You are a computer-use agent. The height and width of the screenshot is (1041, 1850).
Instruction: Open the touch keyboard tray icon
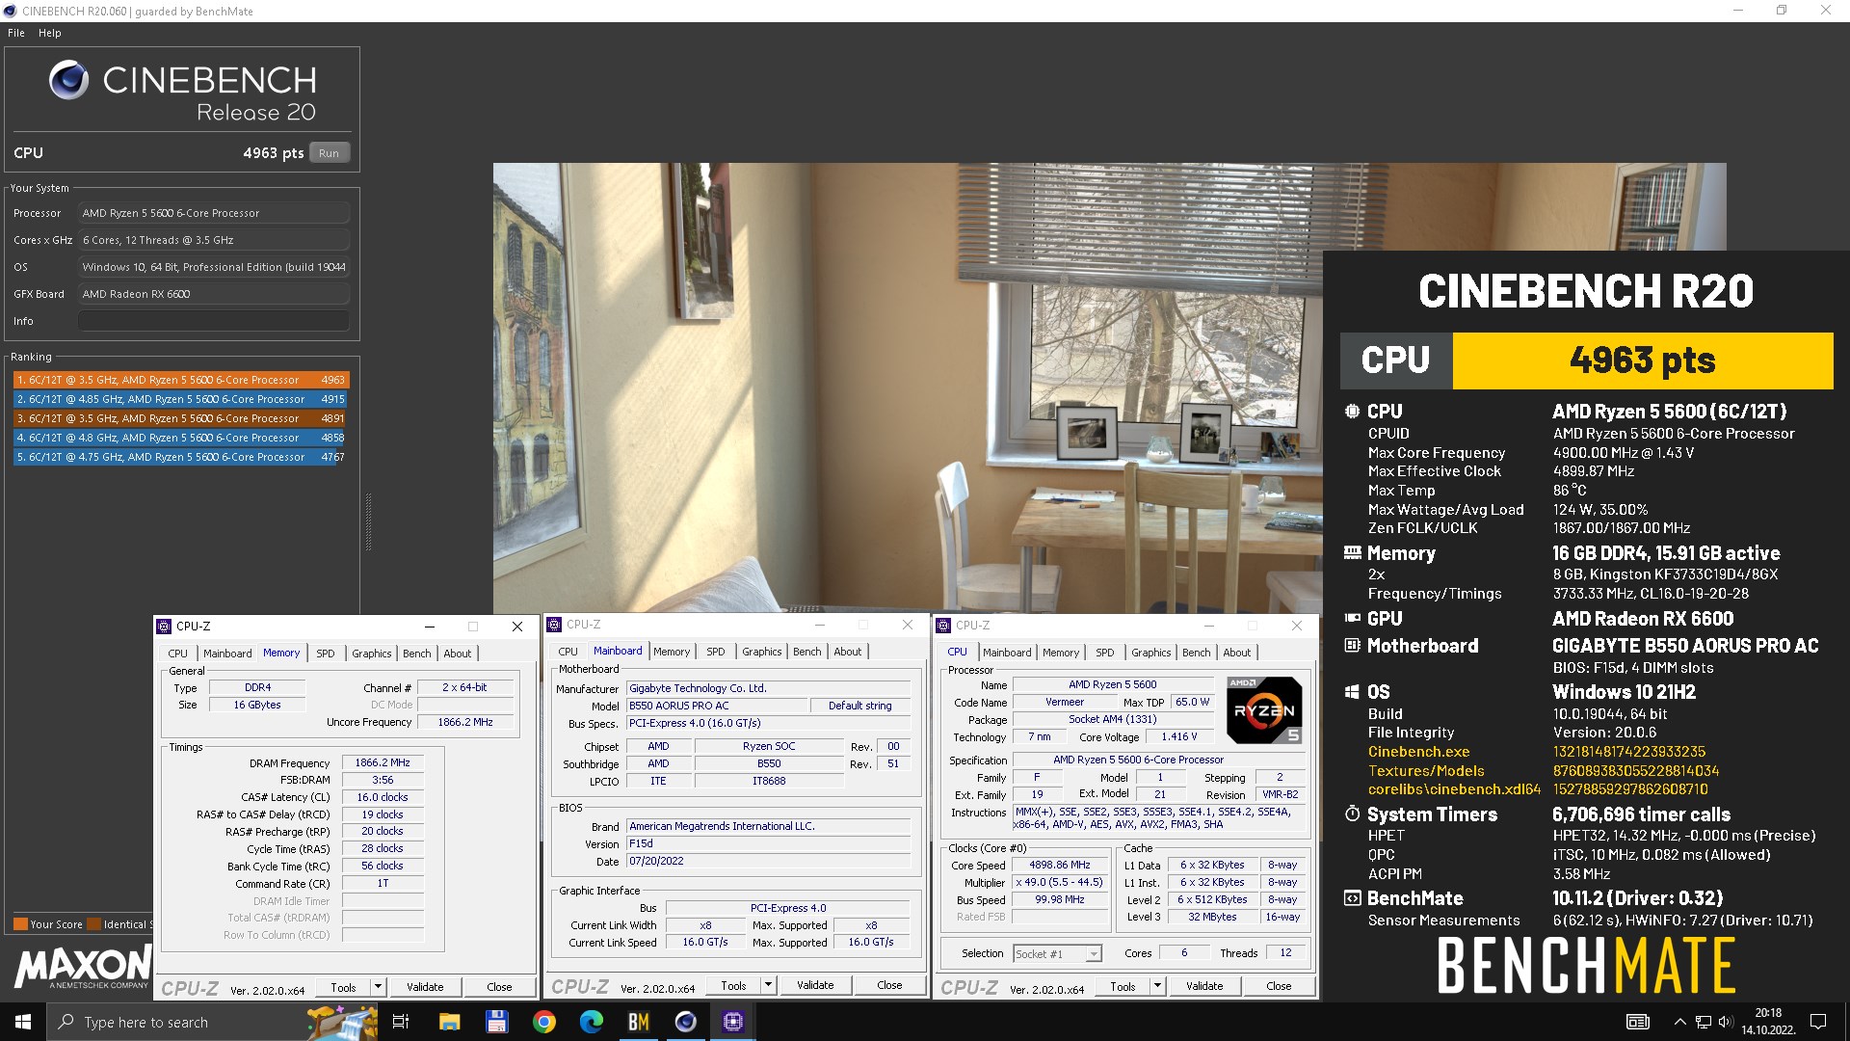click(x=1637, y=1022)
